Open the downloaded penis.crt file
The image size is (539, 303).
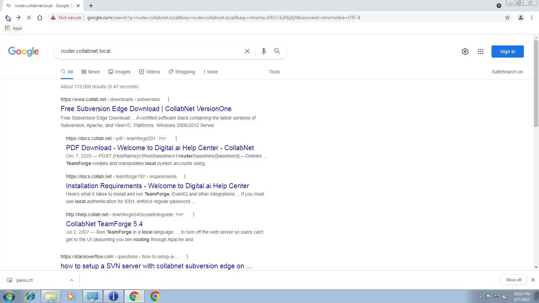pyautogui.click(x=25, y=280)
